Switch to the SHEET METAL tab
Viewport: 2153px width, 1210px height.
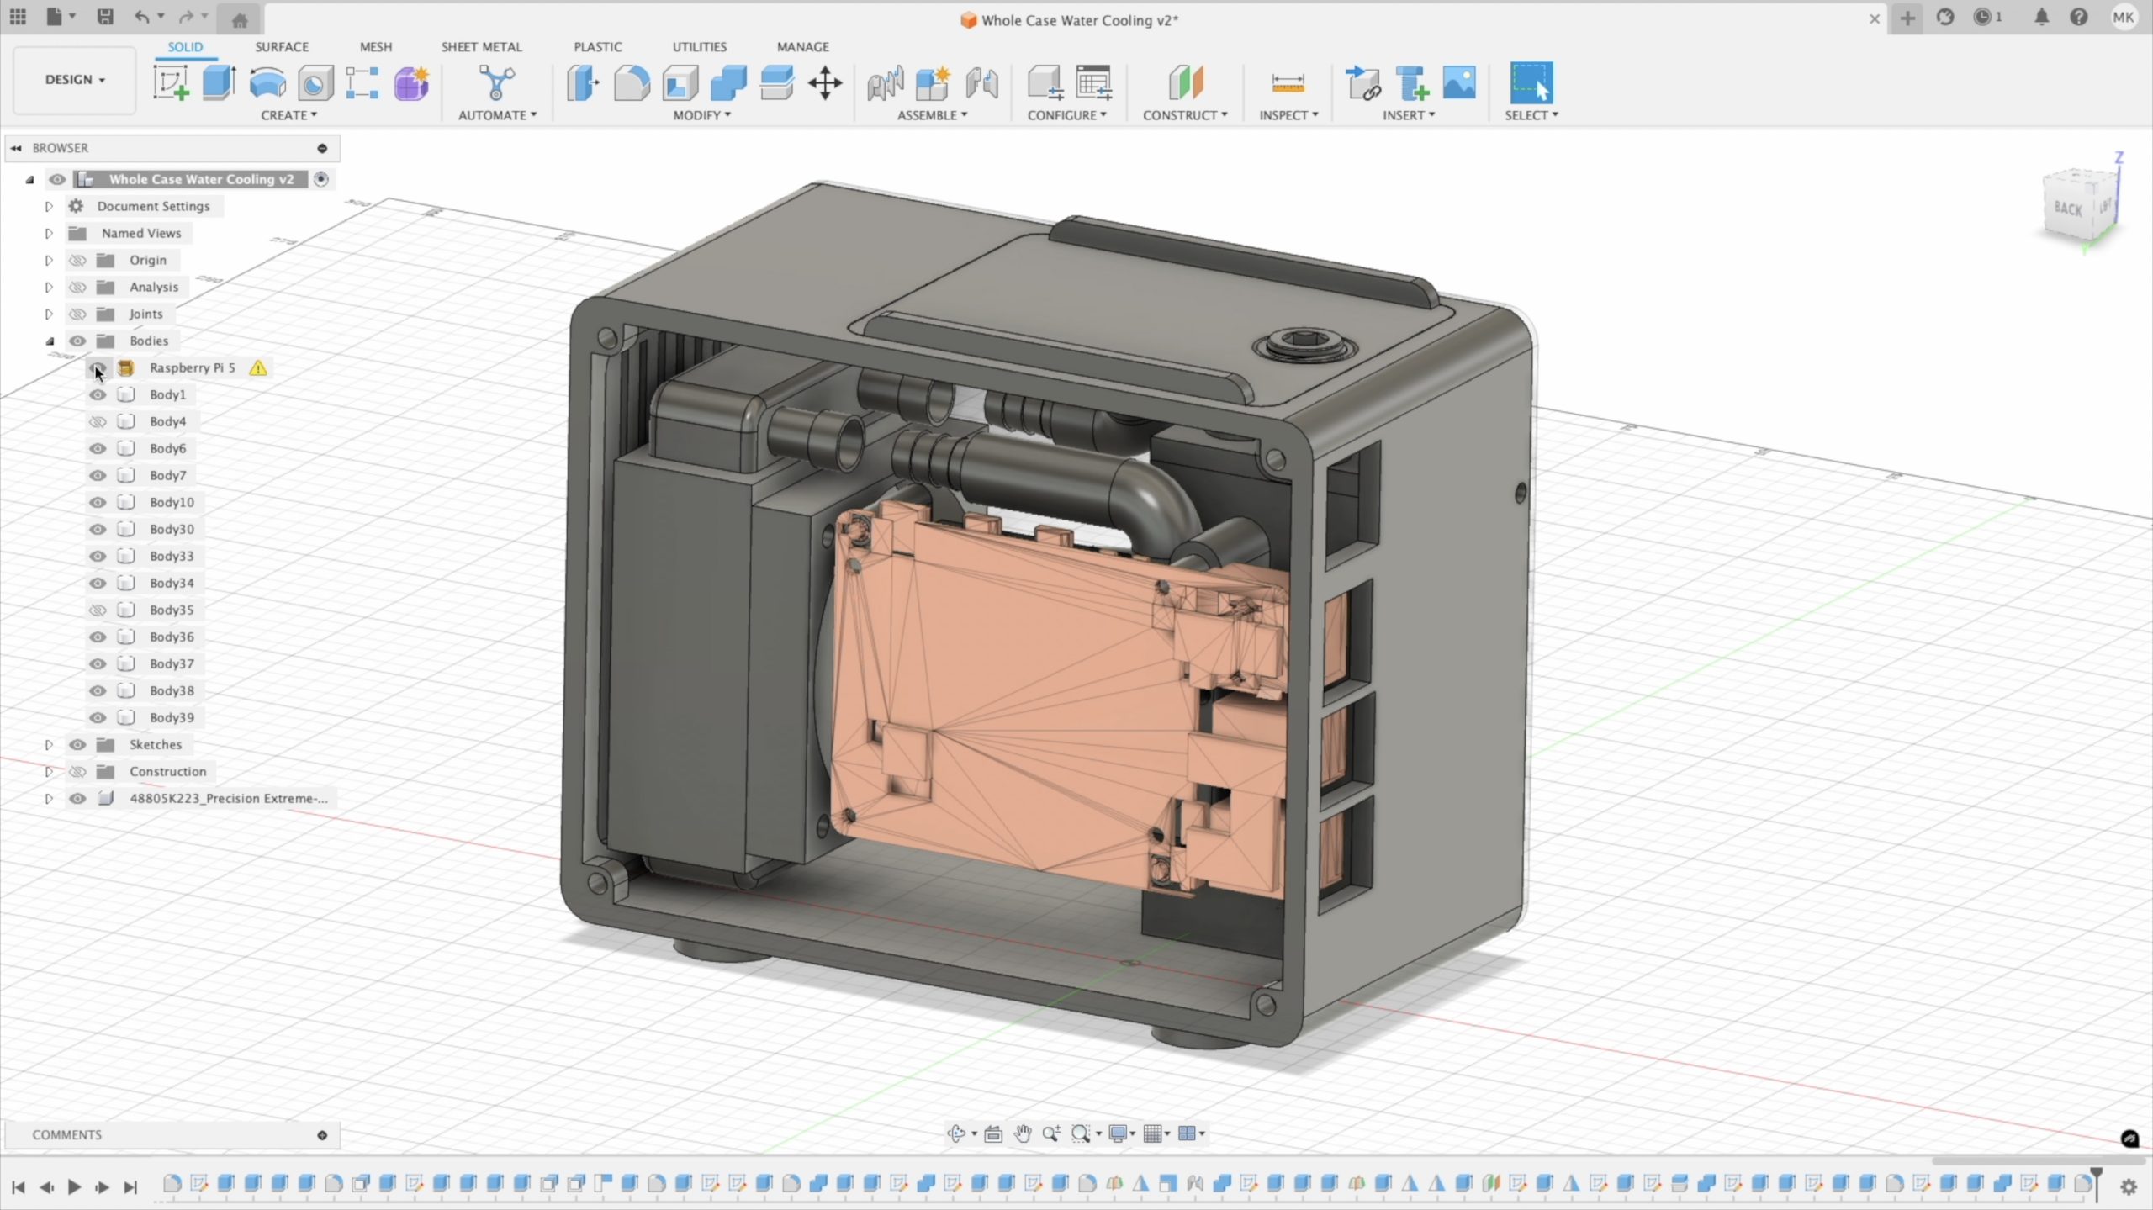(x=481, y=46)
